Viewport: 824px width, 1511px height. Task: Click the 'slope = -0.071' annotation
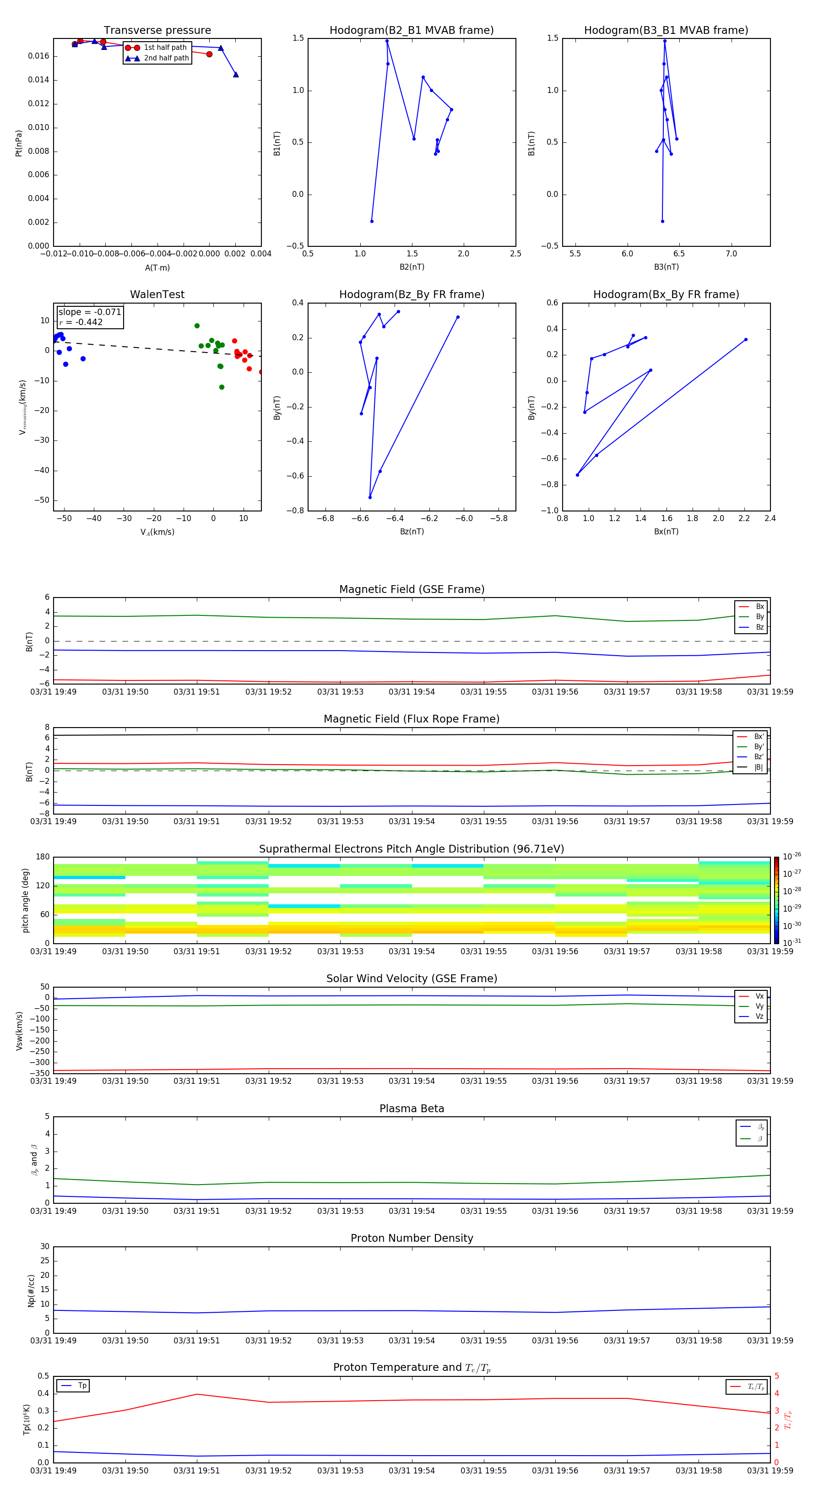coord(90,312)
